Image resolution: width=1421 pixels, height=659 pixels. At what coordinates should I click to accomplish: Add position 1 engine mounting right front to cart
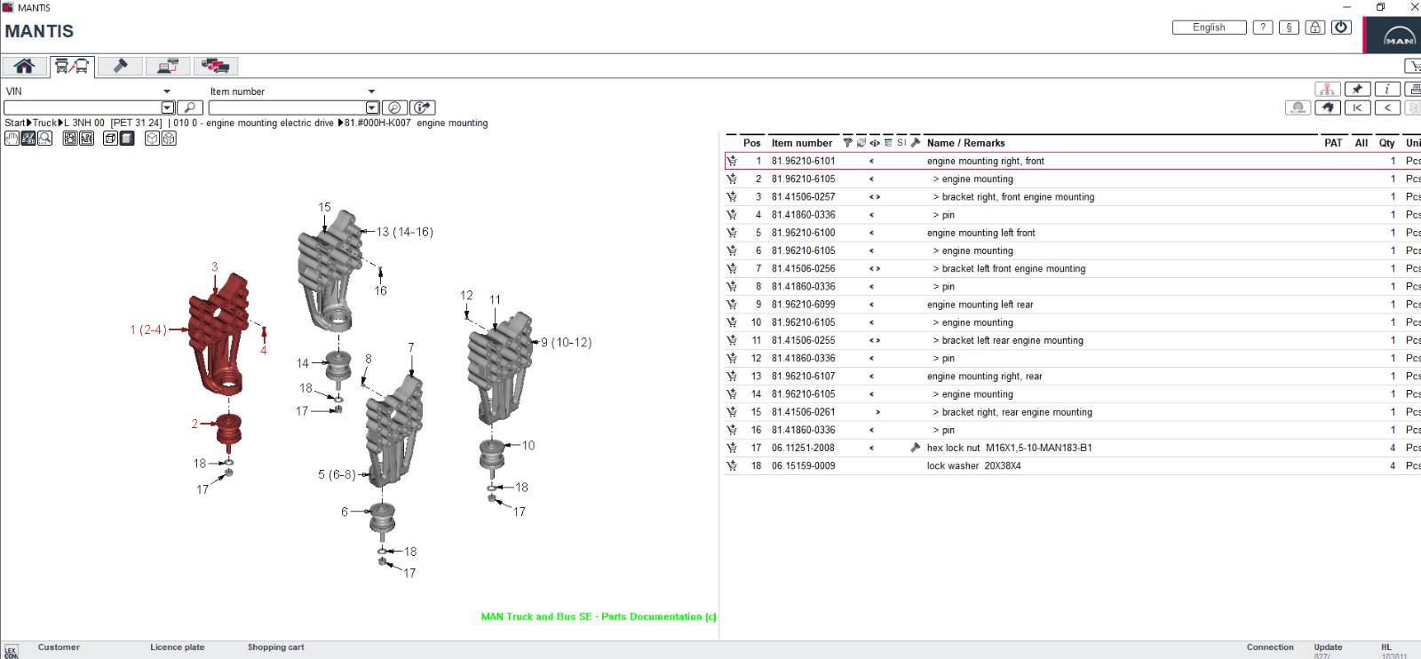pyautogui.click(x=732, y=161)
